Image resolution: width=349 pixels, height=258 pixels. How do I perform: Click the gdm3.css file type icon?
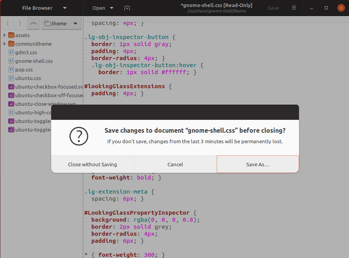click(11, 53)
